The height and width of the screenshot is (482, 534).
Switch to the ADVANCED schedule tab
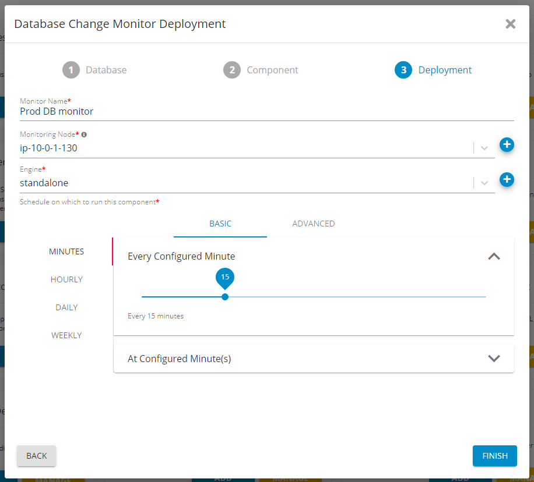point(314,224)
